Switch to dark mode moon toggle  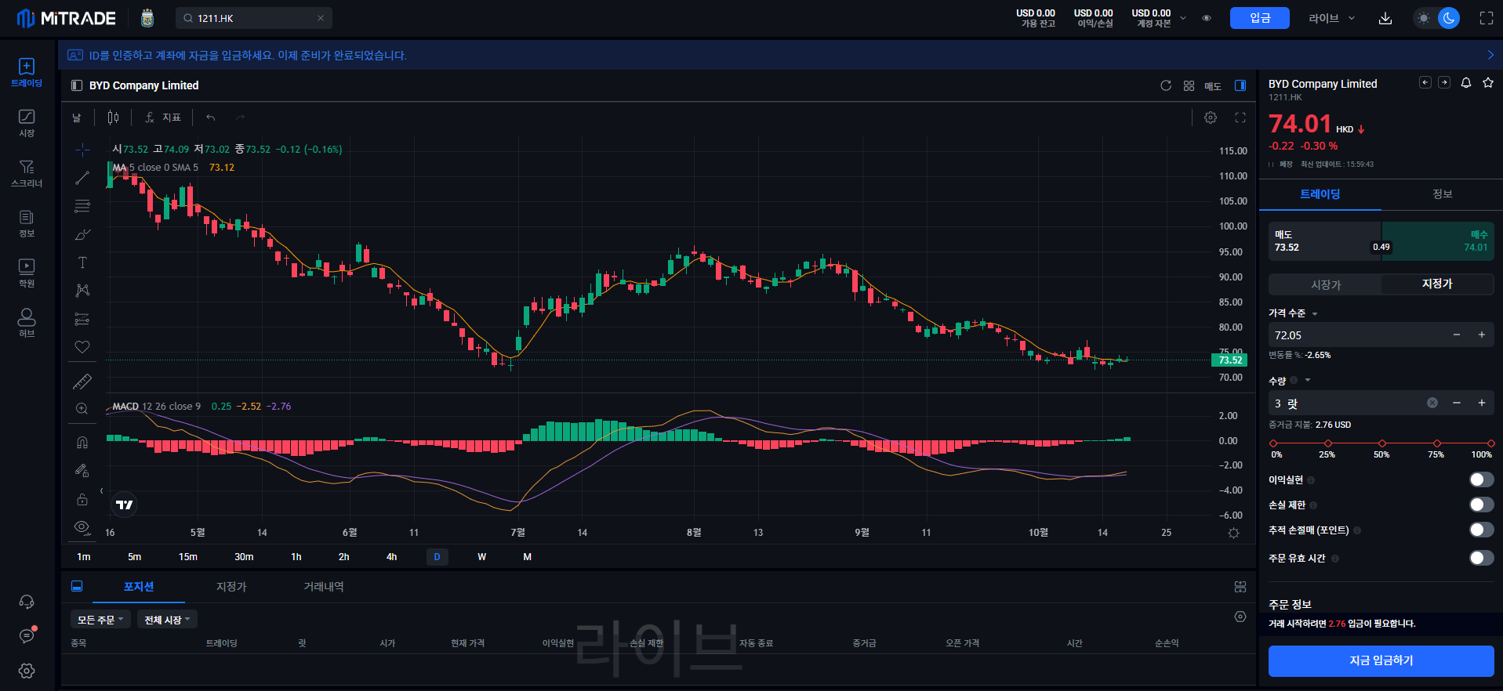[1449, 18]
